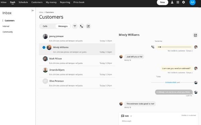Image resolution: width=201 pixels, height=125 pixels.
Task: Switch to the Calls toggle
Action: coord(45,26)
